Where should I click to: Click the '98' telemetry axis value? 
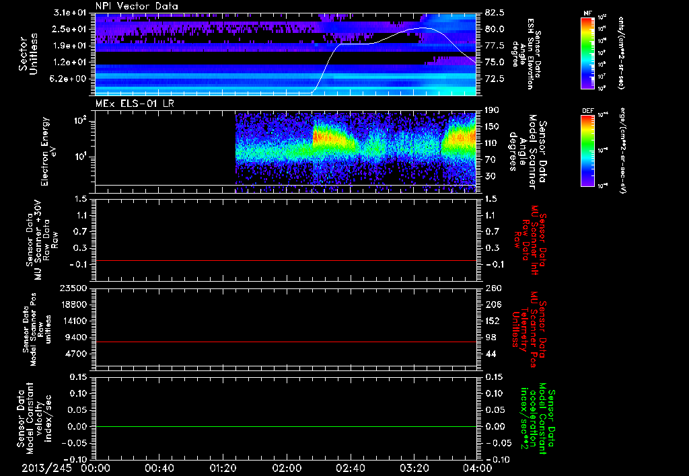click(491, 338)
